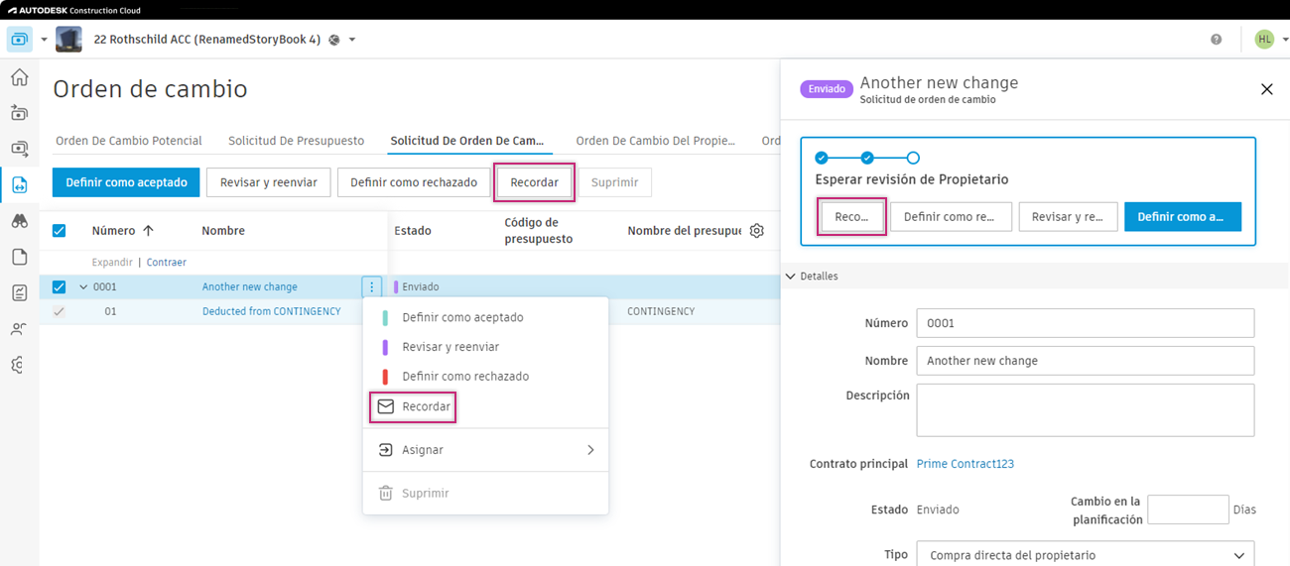Open the Files document icon in sidebar
Viewport: 1290px width, 566px height.
click(x=19, y=257)
